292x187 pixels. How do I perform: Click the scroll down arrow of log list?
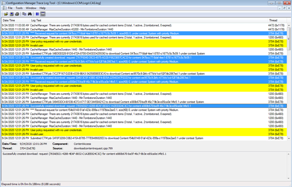coord(289,138)
